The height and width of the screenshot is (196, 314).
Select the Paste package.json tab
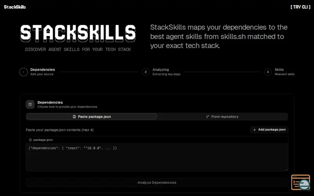pos(91,116)
